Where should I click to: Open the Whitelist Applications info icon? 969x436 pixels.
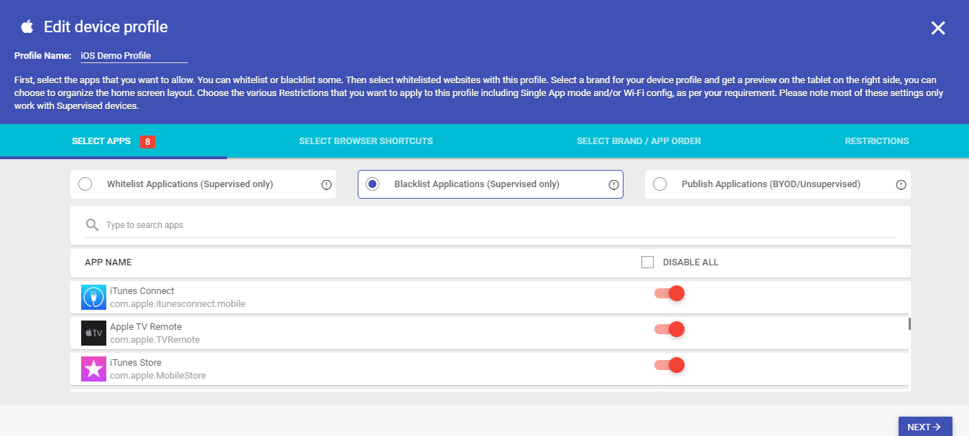[326, 184]
